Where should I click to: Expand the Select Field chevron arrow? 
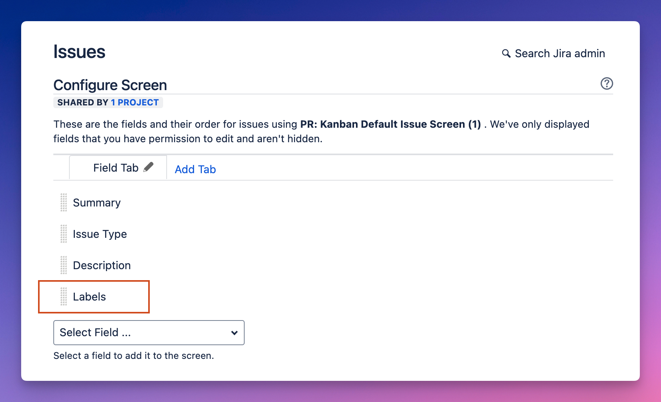tap(234, 333)
